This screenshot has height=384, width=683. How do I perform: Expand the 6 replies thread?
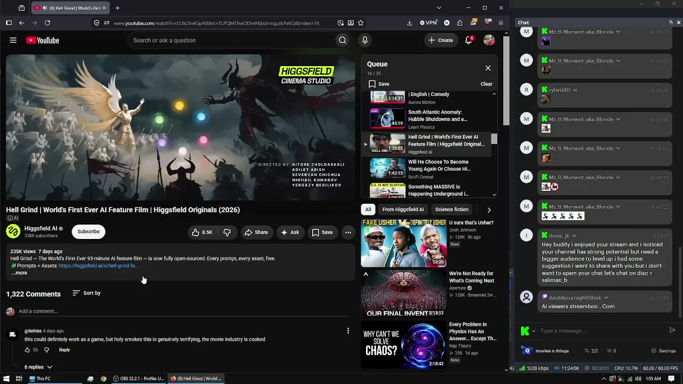[38, 367]
